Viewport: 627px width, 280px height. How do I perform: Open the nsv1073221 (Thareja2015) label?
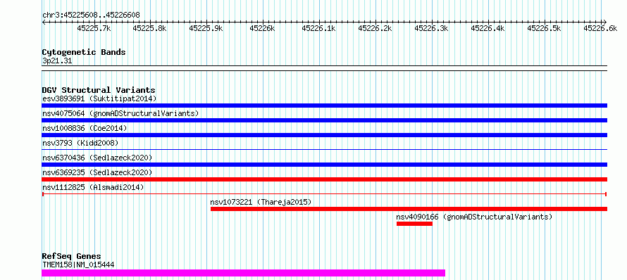click(x=261, y=202)
